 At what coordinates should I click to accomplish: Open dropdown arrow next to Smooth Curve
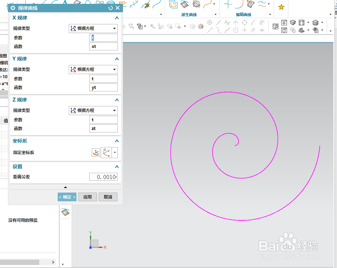[269, 4]
